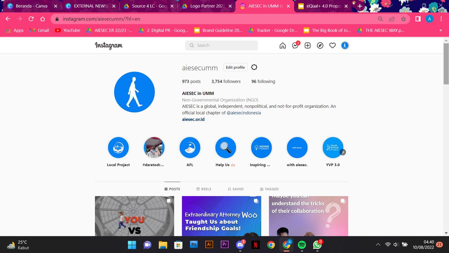Open the @aiesecindonesia mention link
Screen dimensions: 449x253
coord(244,113)
